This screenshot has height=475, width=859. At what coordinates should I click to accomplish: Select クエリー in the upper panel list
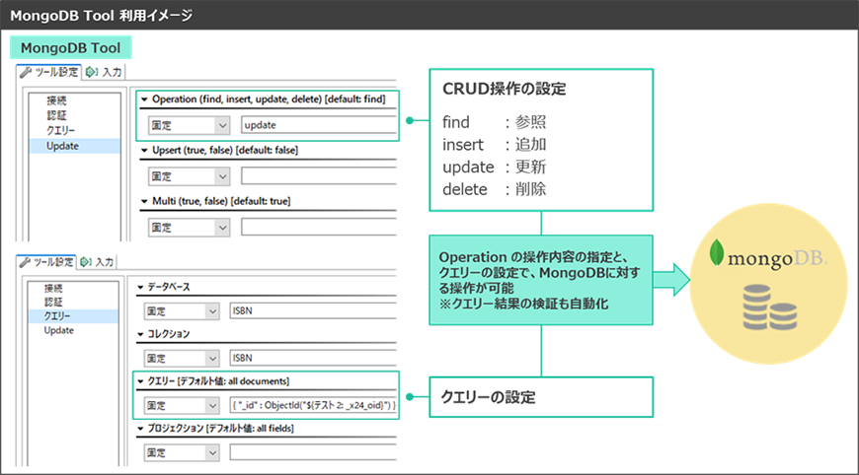coord(60,131)
